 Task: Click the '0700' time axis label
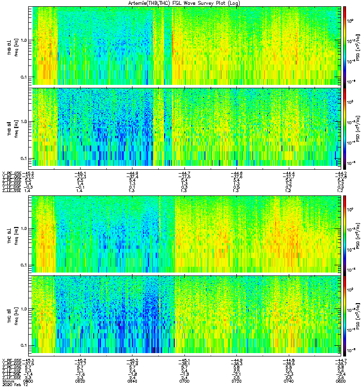click(x=184, y=381)
